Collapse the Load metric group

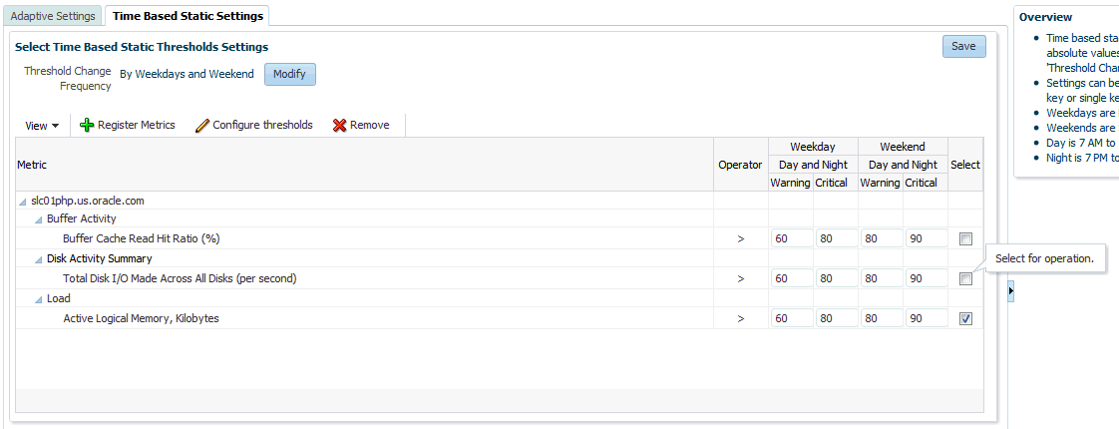click(x=39, y=299)
